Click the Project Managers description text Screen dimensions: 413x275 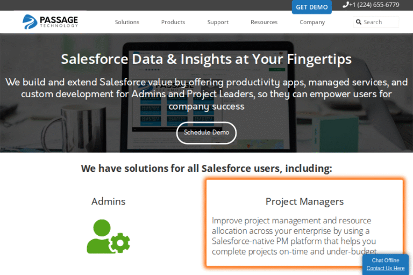click(295, 236)
